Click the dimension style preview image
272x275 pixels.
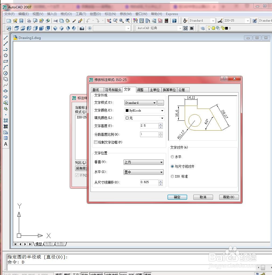(203, 118)
